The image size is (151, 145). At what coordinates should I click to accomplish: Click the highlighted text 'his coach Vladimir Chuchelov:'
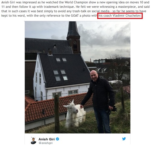(x=120, y=16)
